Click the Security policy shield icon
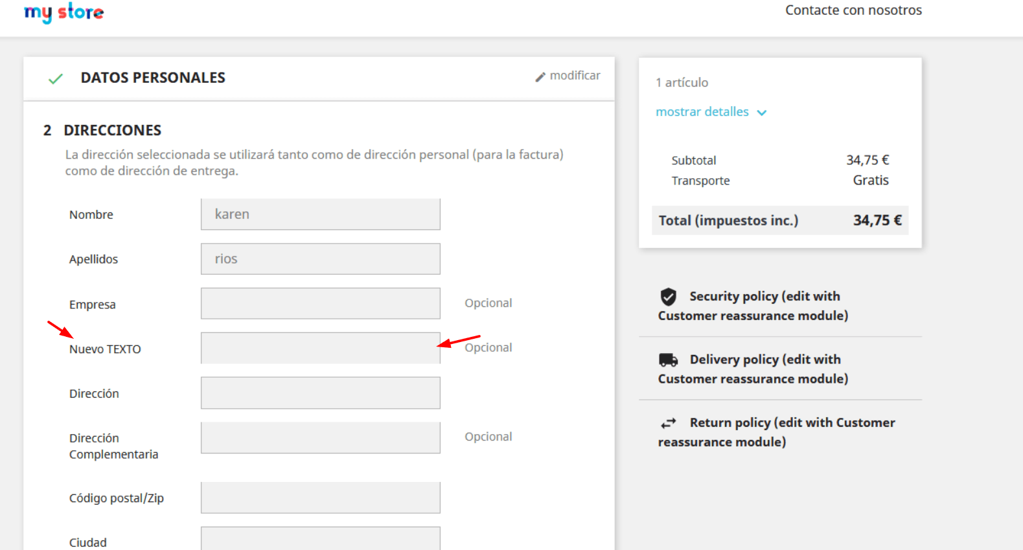Screen dimensions: 1023x550 point(668,297)
